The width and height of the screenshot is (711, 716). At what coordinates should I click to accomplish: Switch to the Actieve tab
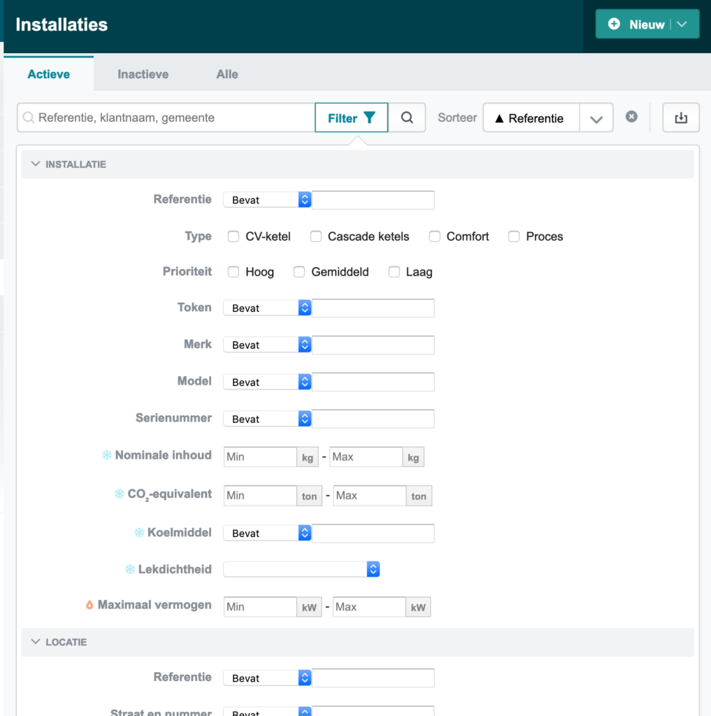[x=48, y=74]
